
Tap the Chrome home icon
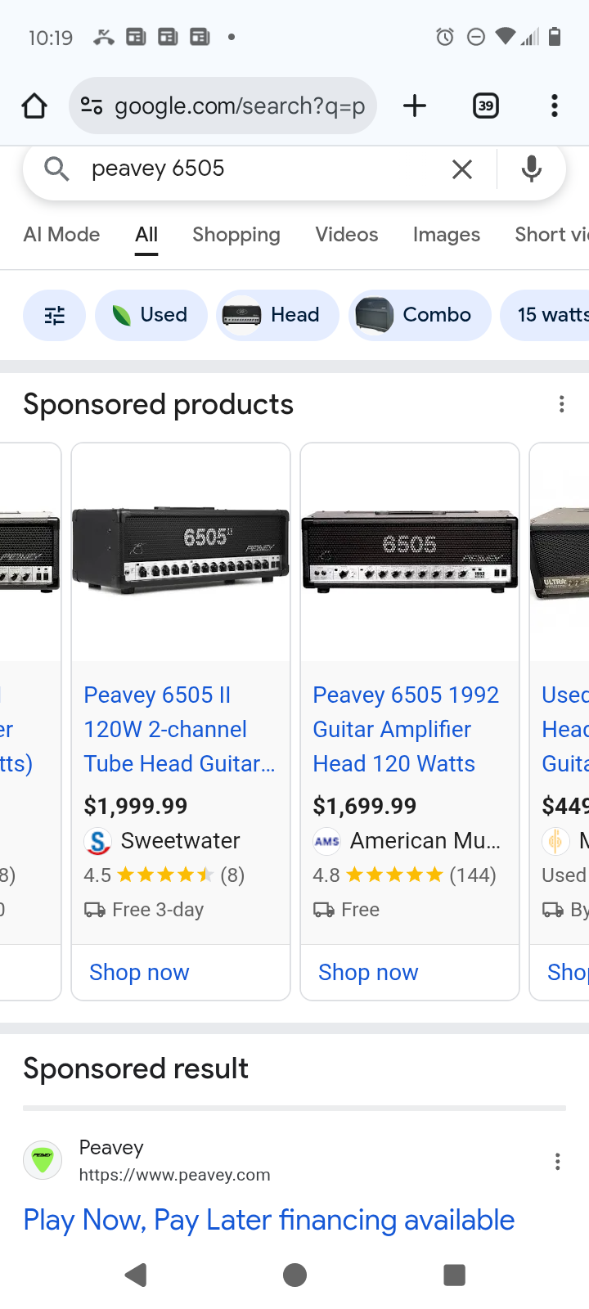coord(34,106)
